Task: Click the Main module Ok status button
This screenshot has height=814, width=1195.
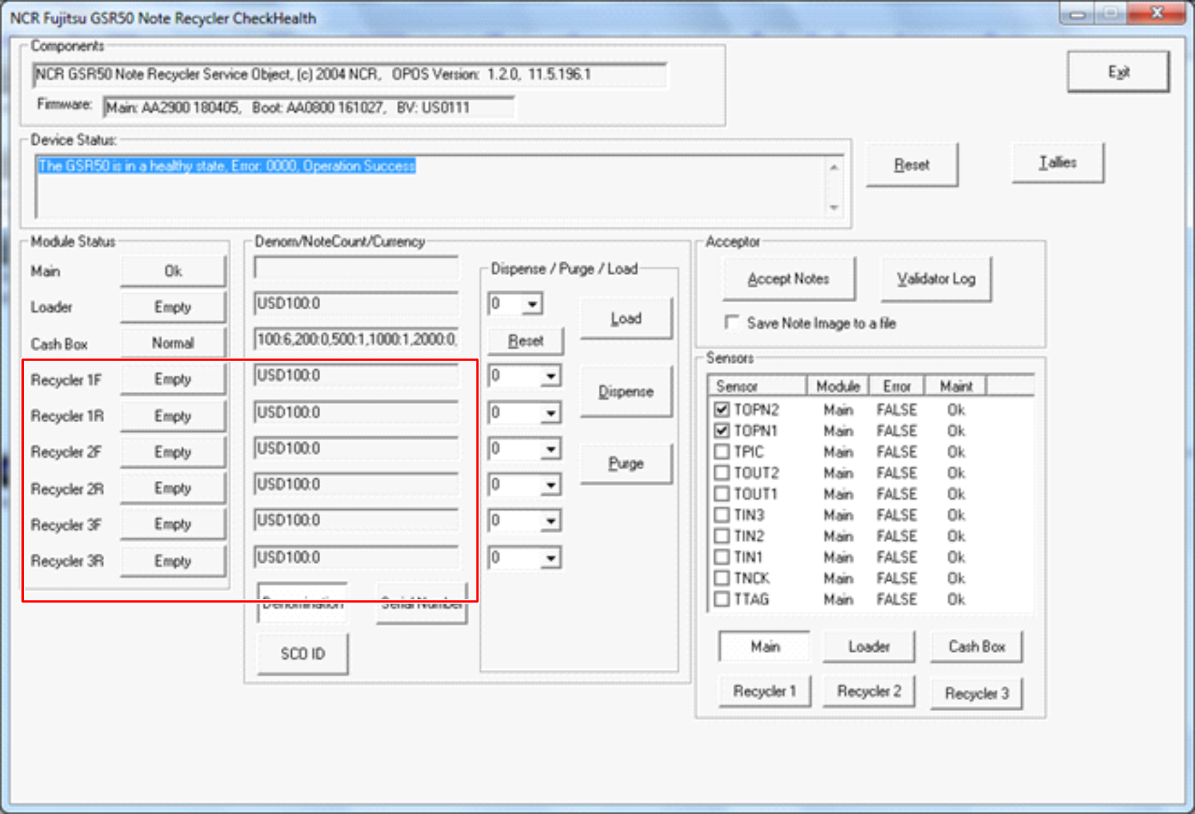Action: pyautogui.click(x=173, y=272)
